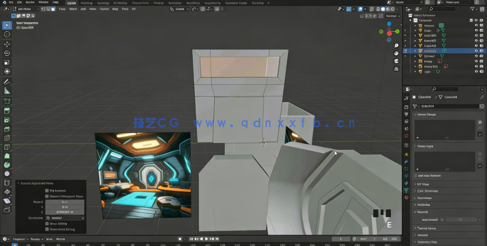Select the Bevel tool
The image size is (487, 246).
7,129
